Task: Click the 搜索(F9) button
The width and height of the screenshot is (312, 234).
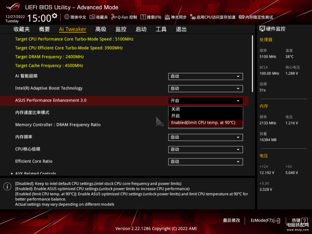Action: (x=151, y=17)
